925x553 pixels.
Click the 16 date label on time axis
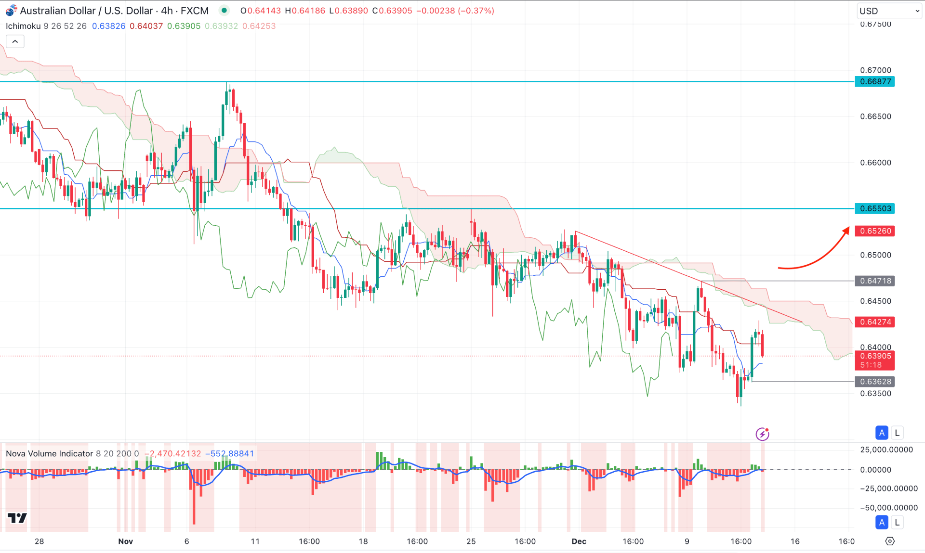(x=795, y=541)
